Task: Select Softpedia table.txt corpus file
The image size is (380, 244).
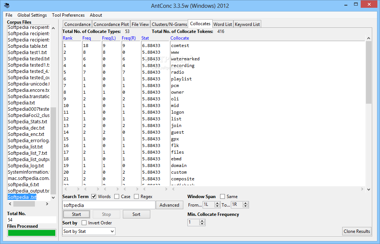Action: tap(27, 46)
